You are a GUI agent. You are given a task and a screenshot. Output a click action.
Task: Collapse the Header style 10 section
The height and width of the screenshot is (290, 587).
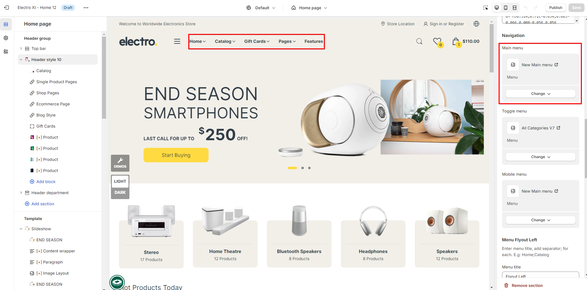tap(21, 59)
